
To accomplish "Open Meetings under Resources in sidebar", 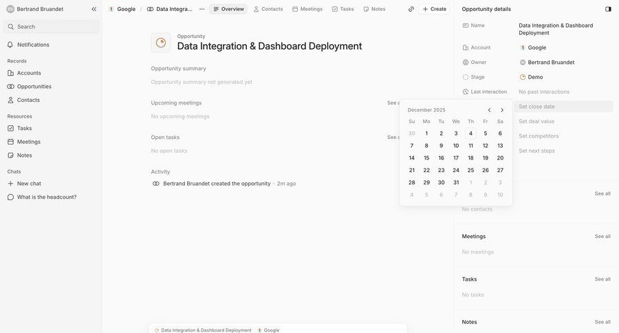I will [x=28, y=142].
